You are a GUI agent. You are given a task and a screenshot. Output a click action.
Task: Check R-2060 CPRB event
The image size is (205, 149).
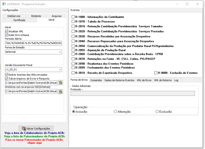73,54
